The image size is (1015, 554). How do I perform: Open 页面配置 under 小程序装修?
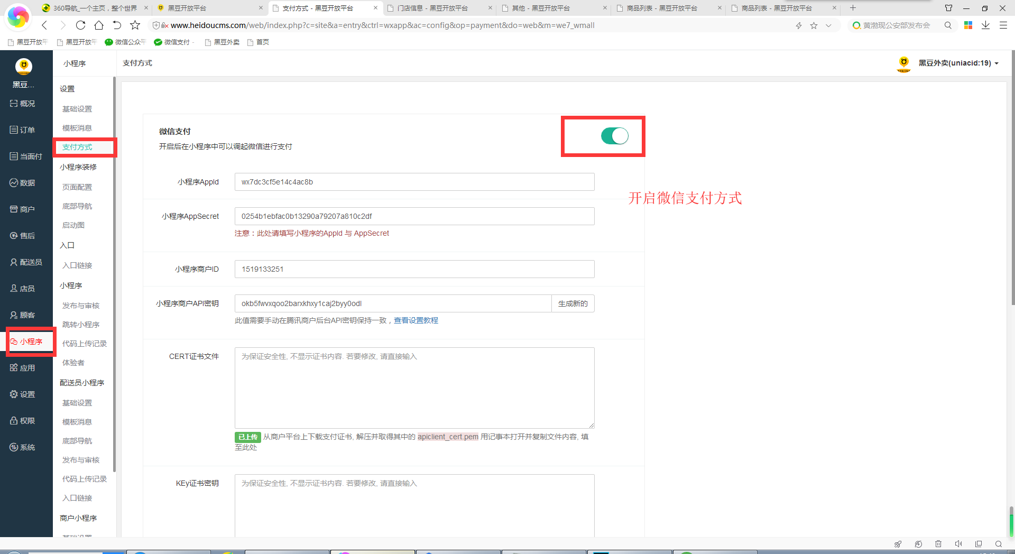click(77, 187)
